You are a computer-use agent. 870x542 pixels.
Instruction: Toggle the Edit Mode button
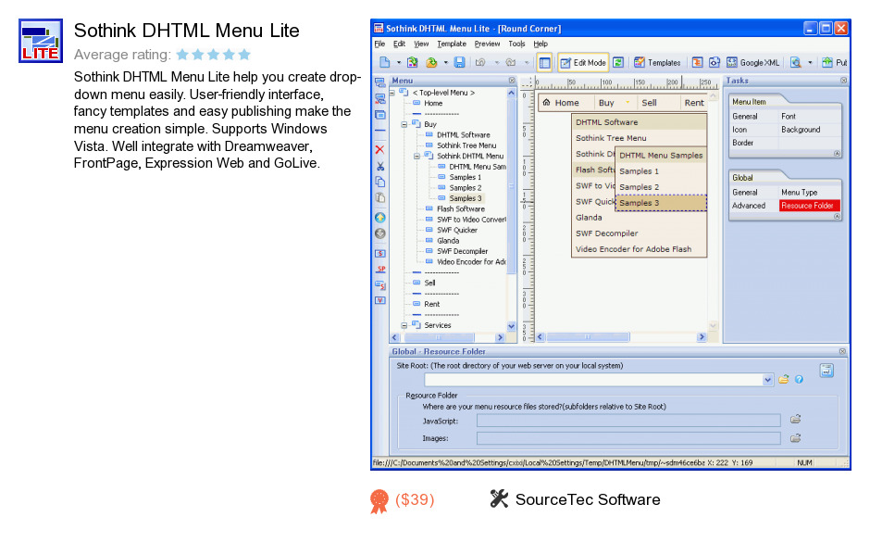click(582, 63)
